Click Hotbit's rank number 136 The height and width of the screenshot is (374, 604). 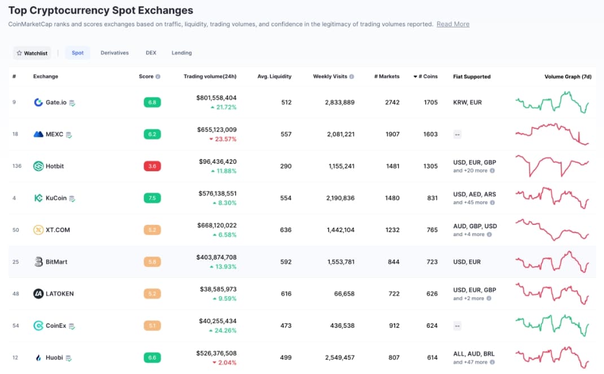17,166
